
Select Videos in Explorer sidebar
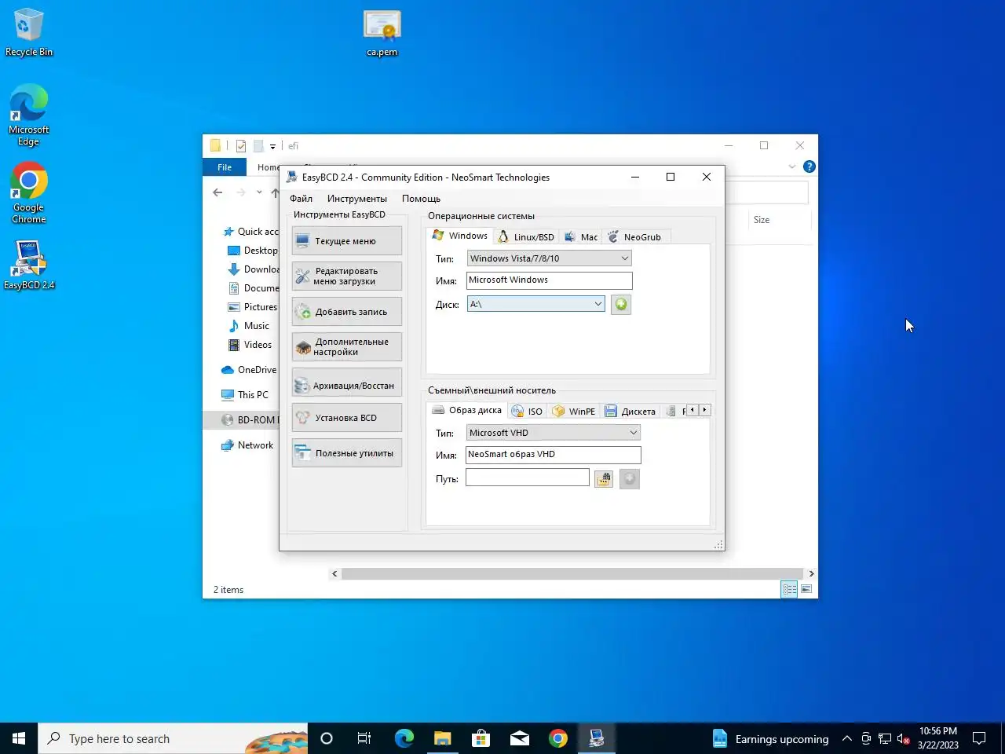point(250,345)
